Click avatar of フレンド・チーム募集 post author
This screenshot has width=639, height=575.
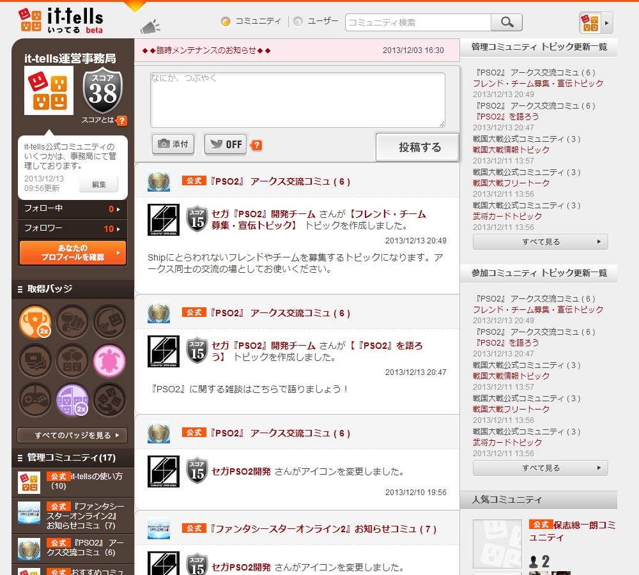(x=164, y=220)
